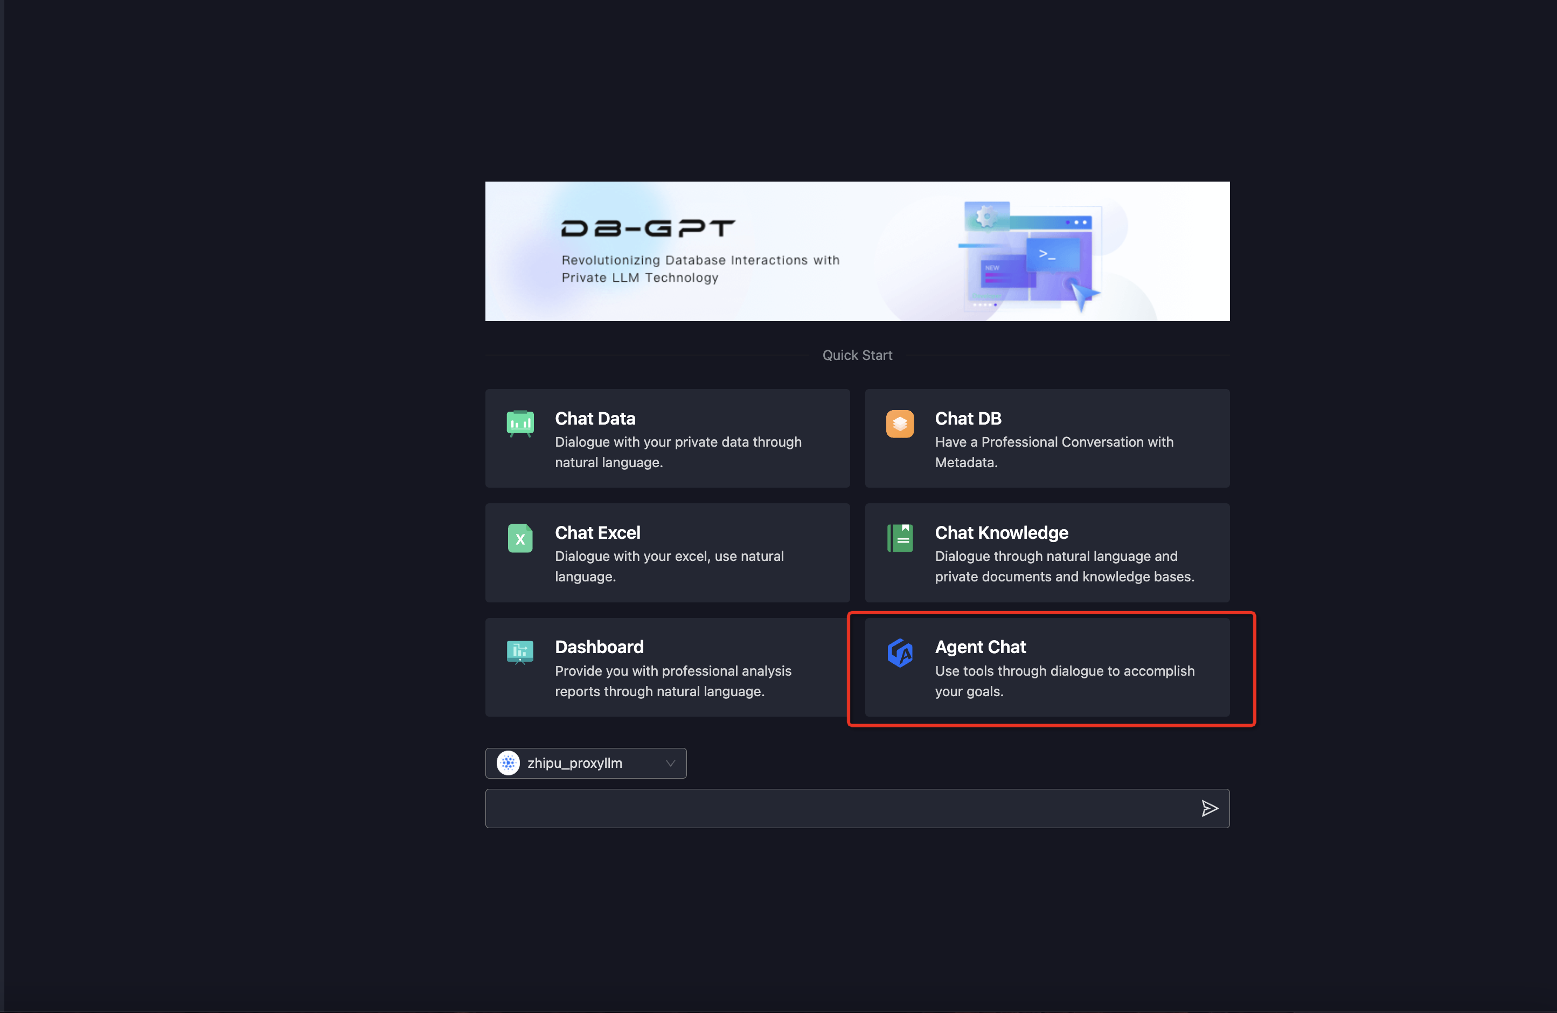Click the teal Dashboard chart icon
This screenshot has width=1557, height=1013.
[x=520, y=652]
